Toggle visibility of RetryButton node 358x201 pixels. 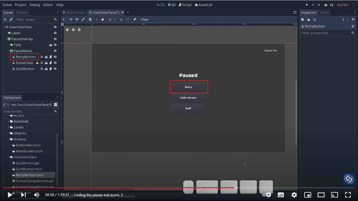click(55, 57)
